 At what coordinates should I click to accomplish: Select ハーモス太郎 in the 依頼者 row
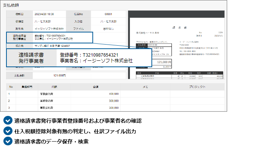(x=42, y=22)
